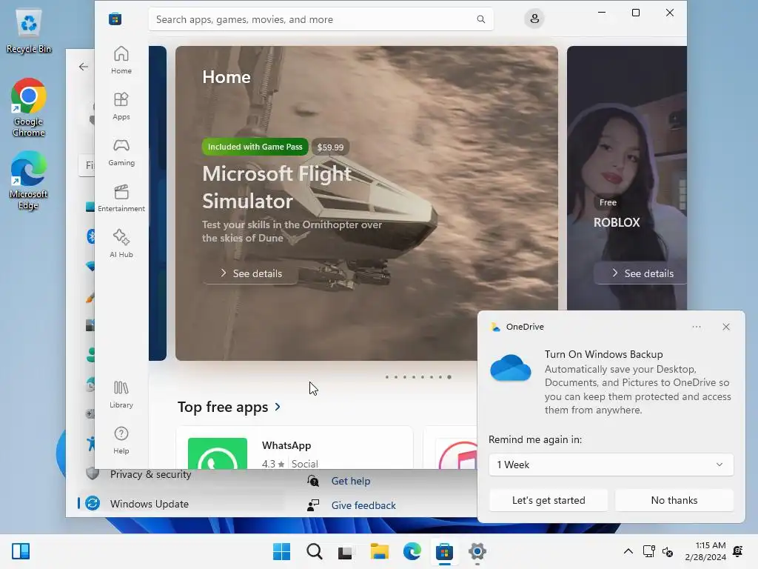The image size is (758, 569).
Task: Open the WhatsApp app card
Action: 295,447
